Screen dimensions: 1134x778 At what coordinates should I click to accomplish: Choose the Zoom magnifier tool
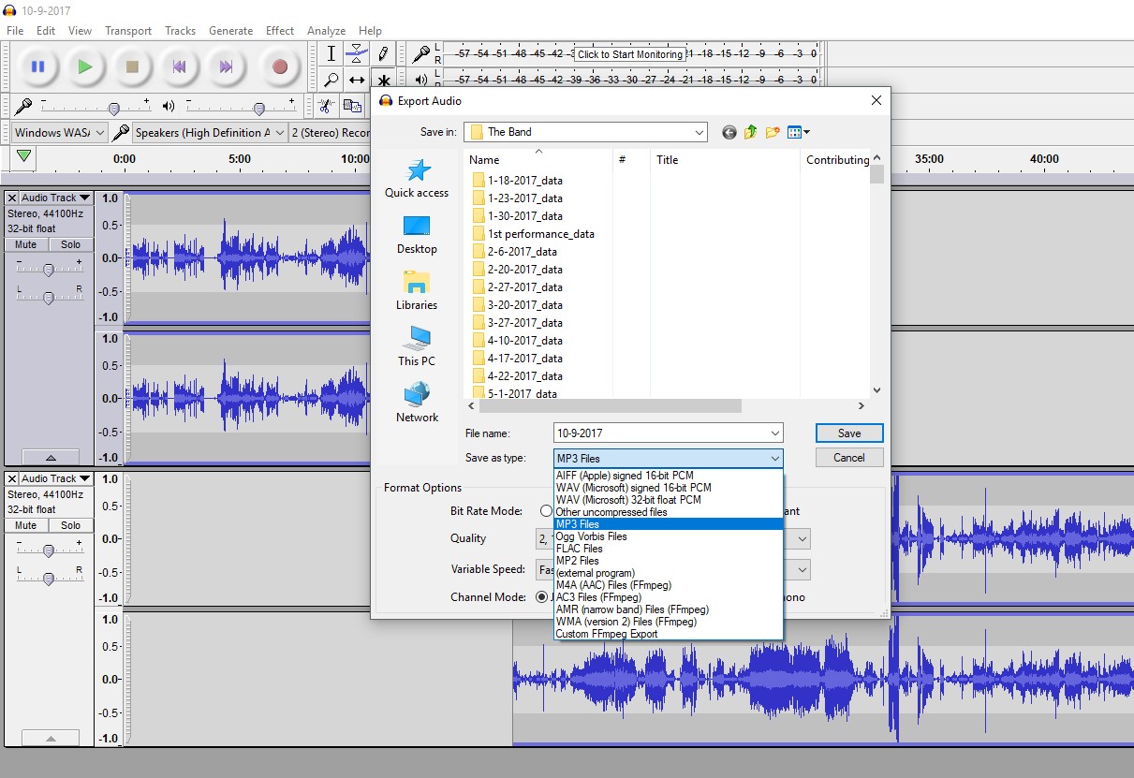pos(331,81)
